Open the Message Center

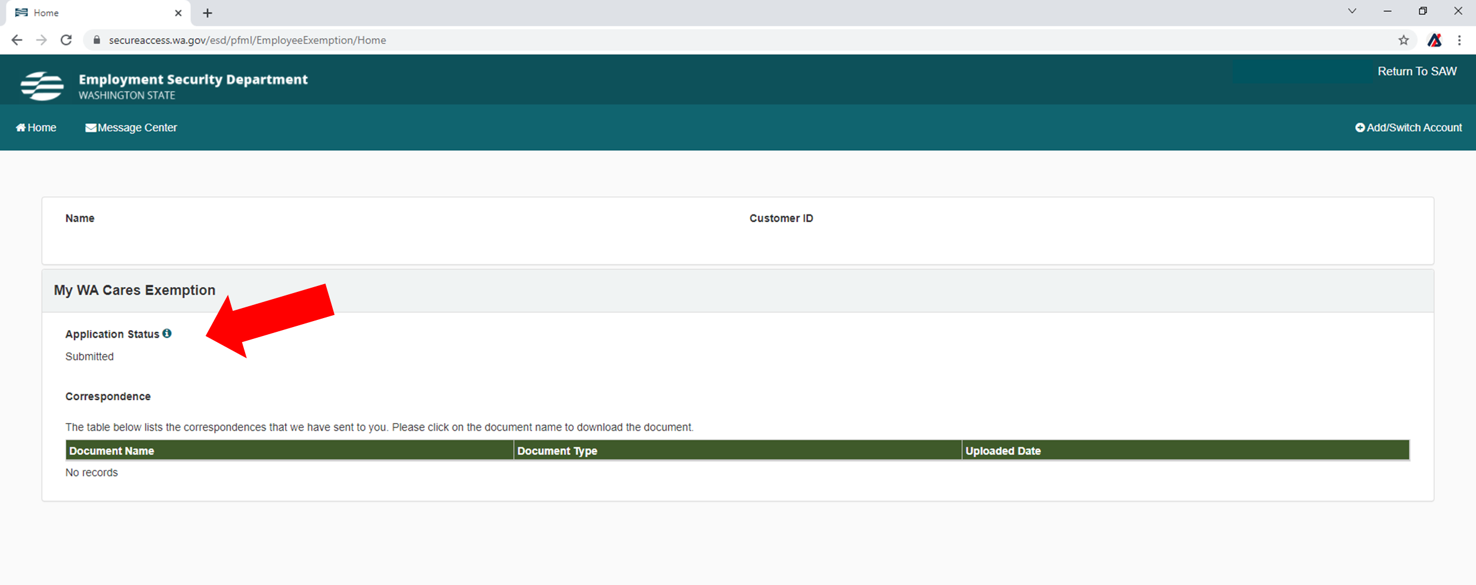point(131,127)
